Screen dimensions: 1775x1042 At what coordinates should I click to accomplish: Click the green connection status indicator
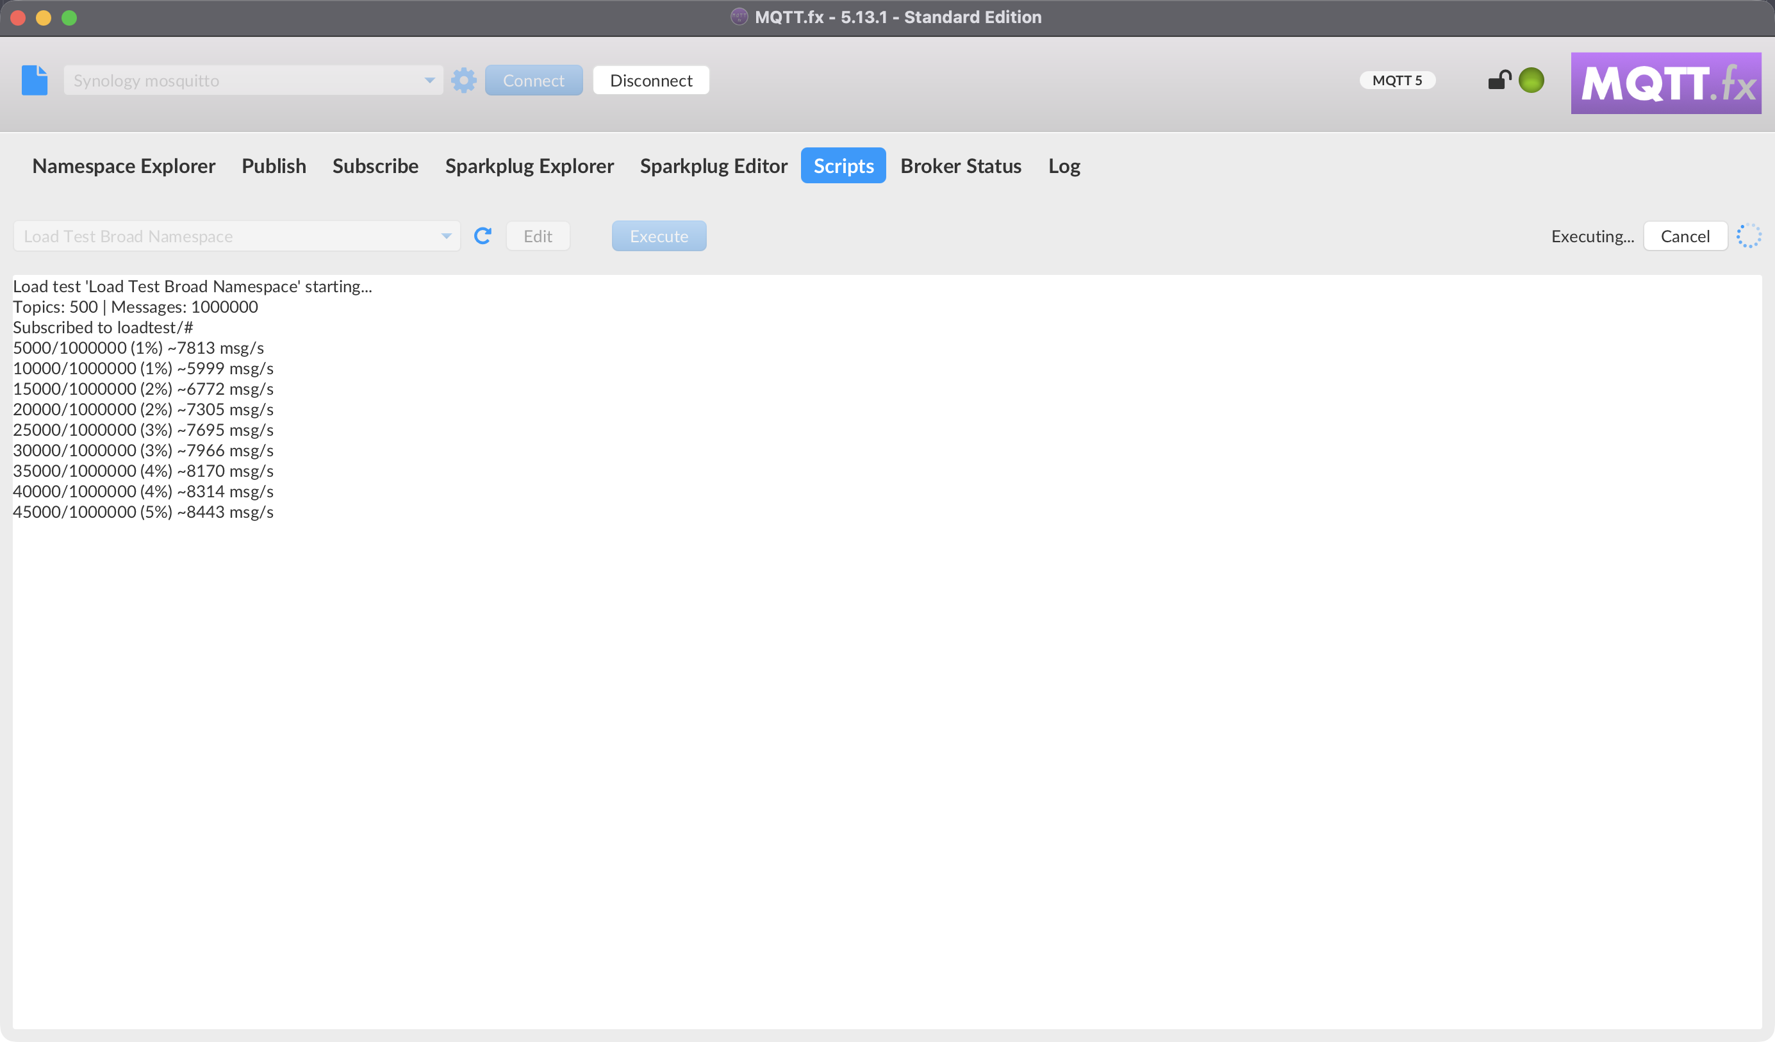pos(1531,80)
